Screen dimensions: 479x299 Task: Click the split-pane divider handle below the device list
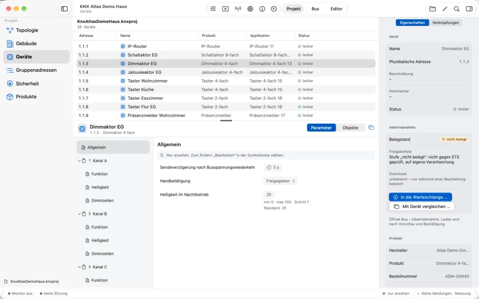(226, 121)
